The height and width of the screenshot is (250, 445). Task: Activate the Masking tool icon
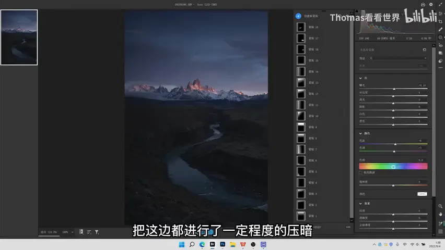coord(440,37)
